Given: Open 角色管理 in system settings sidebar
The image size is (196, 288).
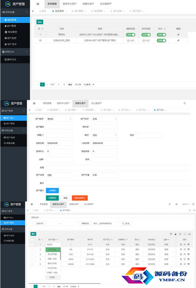Looking at the screenshot, I should [x=15, y=20].
